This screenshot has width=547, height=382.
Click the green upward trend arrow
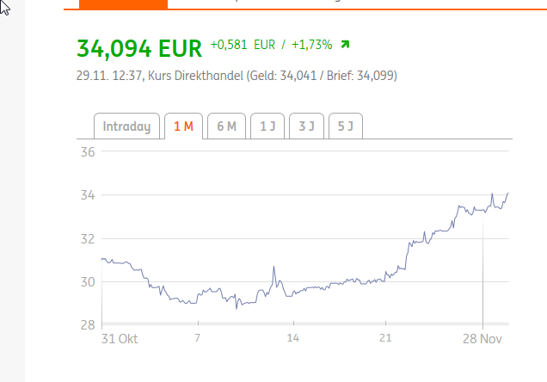(x=345, y=45)
